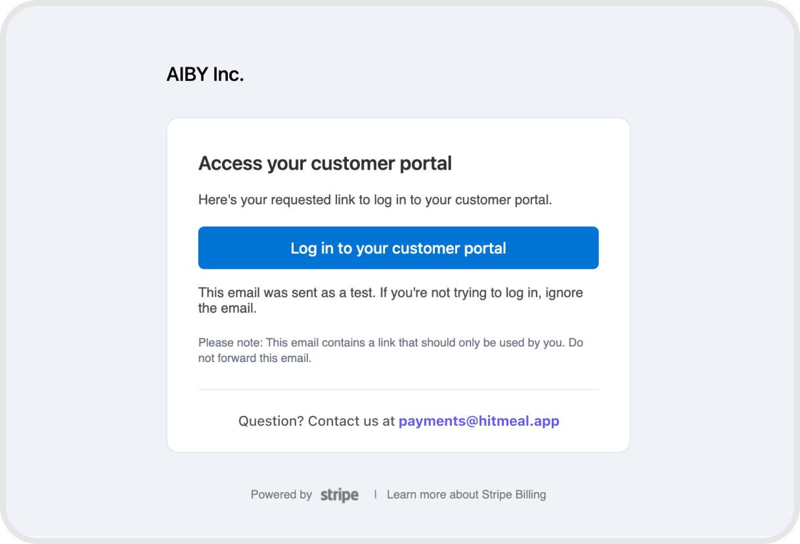Click the Log in to your customer portal button
800x544 pixels.
click(x=398, y=248)
